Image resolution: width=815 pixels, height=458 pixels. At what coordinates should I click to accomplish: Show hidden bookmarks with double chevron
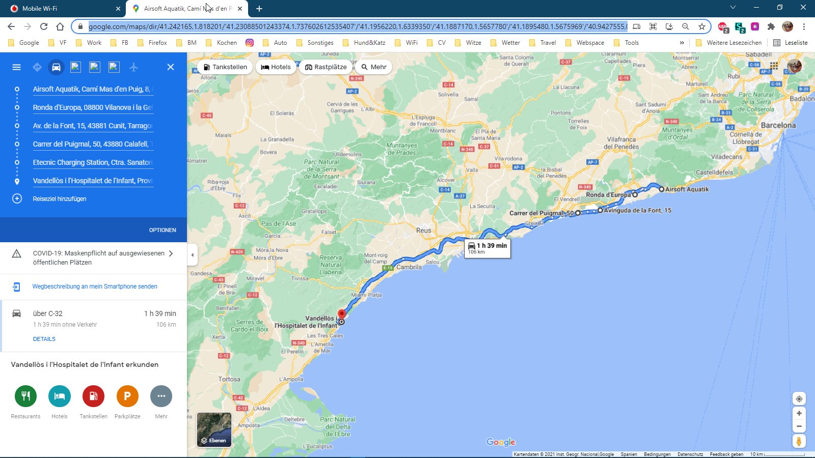coord(682,43)
